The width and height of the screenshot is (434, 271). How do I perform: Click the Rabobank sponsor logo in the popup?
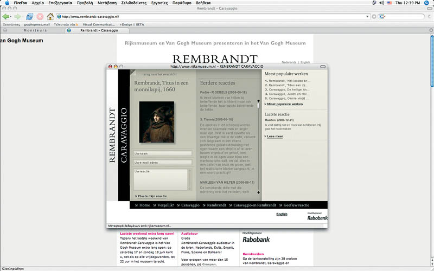click(317, 218)
